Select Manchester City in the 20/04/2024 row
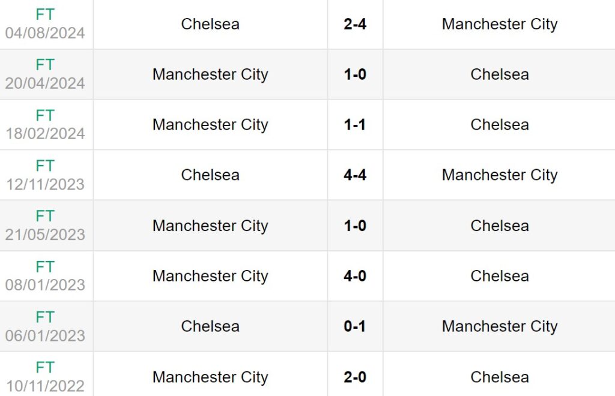 [x=210, y=74]
